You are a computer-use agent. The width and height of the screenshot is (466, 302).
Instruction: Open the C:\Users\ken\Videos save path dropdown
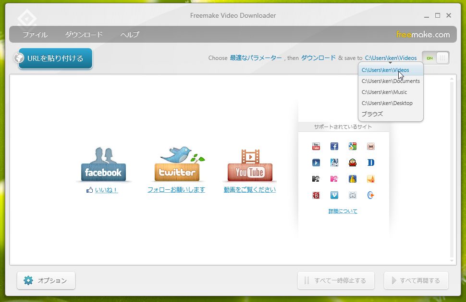click(x=391, y=58)
